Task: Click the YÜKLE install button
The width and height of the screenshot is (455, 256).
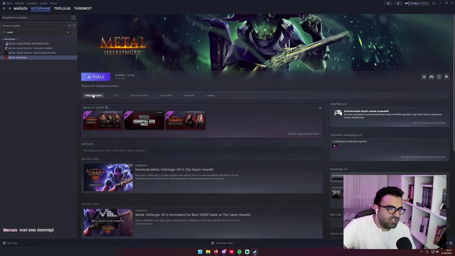Action: click(x=96, y=77)
